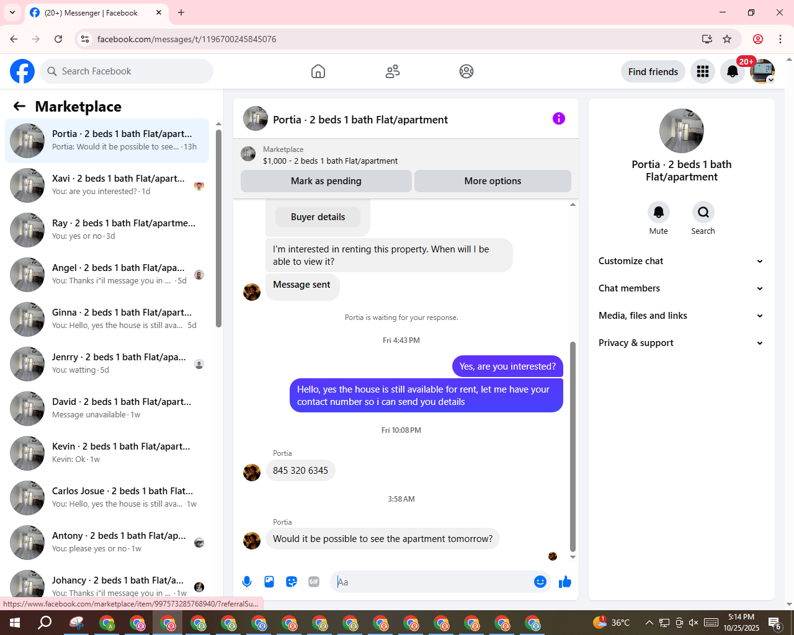Open the Groups icon in top navigation
This screenshot has width=794, height=635.
(466, 71)
